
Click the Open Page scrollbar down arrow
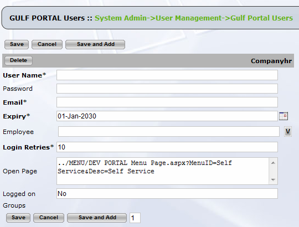click(x=273, y=179)
